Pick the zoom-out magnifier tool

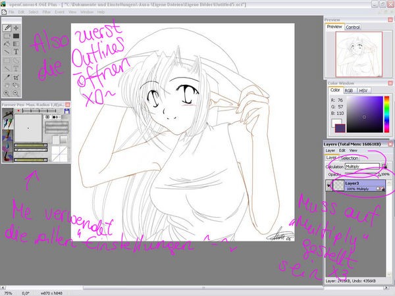(15, 93)
